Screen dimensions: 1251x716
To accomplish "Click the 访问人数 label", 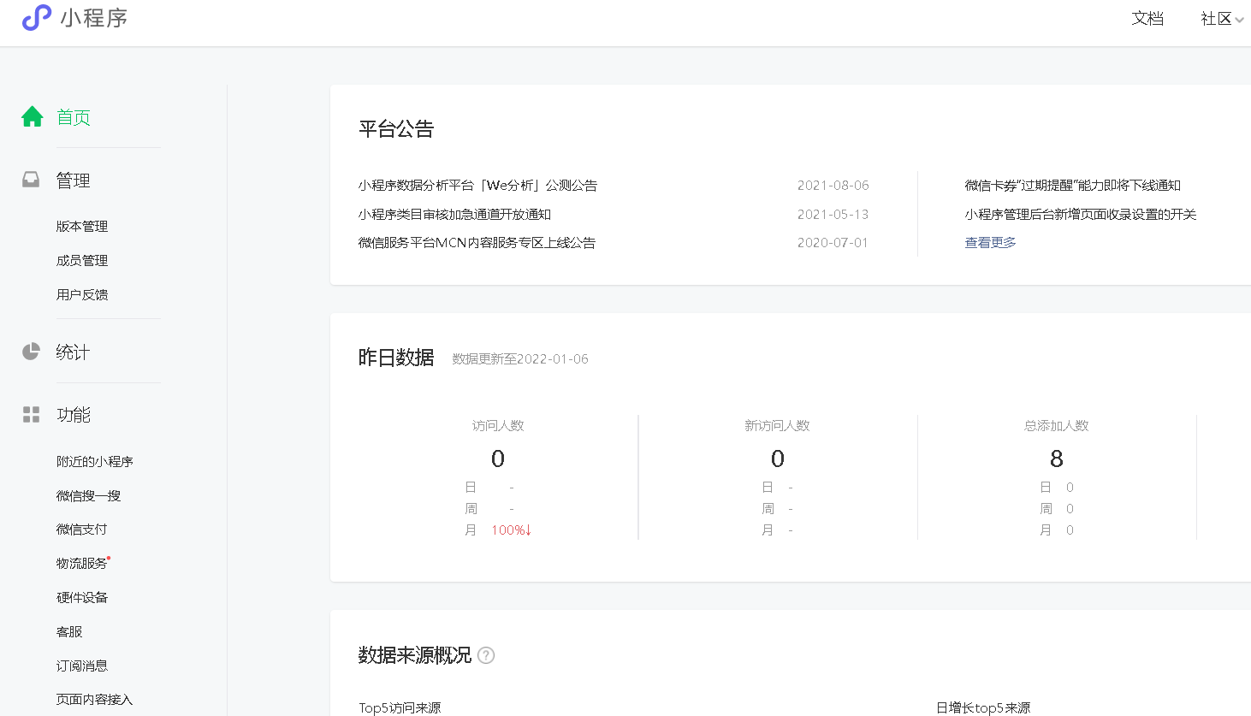I will [x=498, y=425].
